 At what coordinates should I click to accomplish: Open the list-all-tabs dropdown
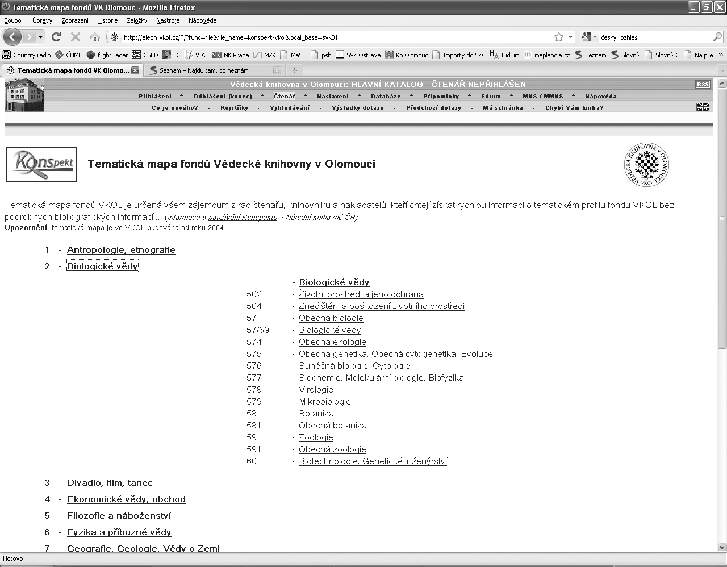(x=722, y=70)
